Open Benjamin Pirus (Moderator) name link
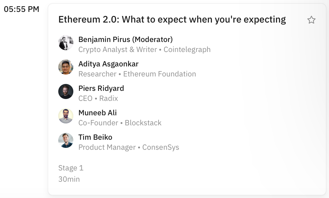This screenshot has width=329, height=198. 125,39
